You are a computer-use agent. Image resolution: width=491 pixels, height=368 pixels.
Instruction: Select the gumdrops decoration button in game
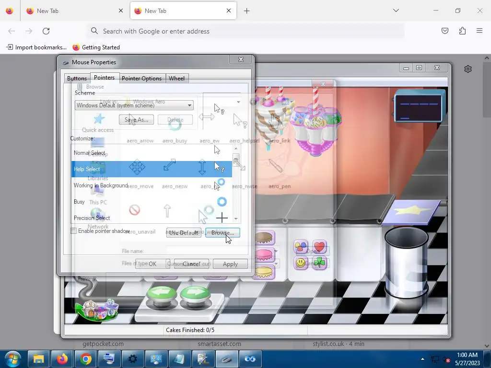[301, 247]
